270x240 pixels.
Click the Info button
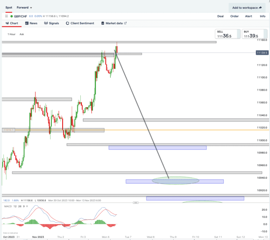tap(263, 16)
